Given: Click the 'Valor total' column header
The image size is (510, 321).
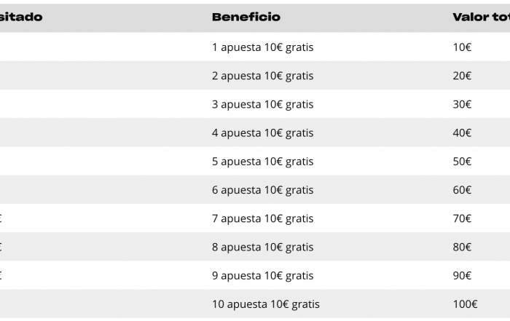Looking at the screenshot, I should tap(481, 17).
